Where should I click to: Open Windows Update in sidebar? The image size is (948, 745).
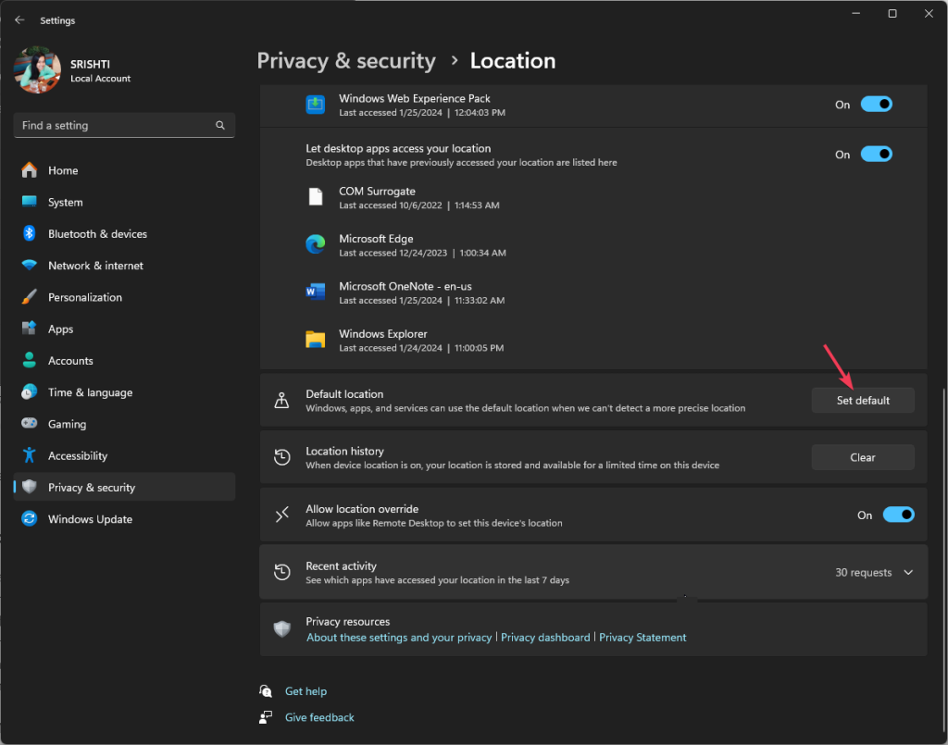tap(90, 519)
